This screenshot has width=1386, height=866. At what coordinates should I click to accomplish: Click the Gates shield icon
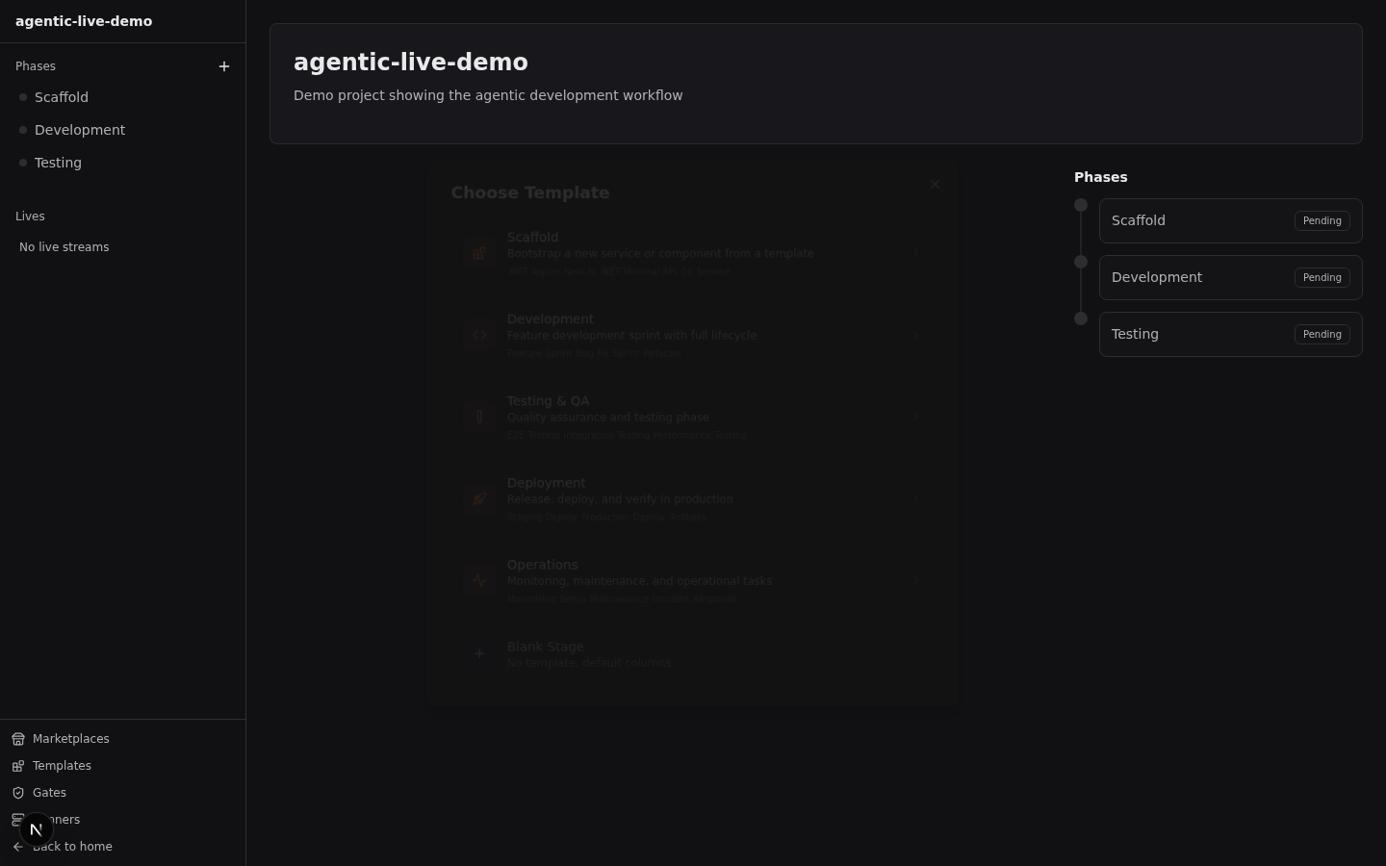click(x=18, y=793)
